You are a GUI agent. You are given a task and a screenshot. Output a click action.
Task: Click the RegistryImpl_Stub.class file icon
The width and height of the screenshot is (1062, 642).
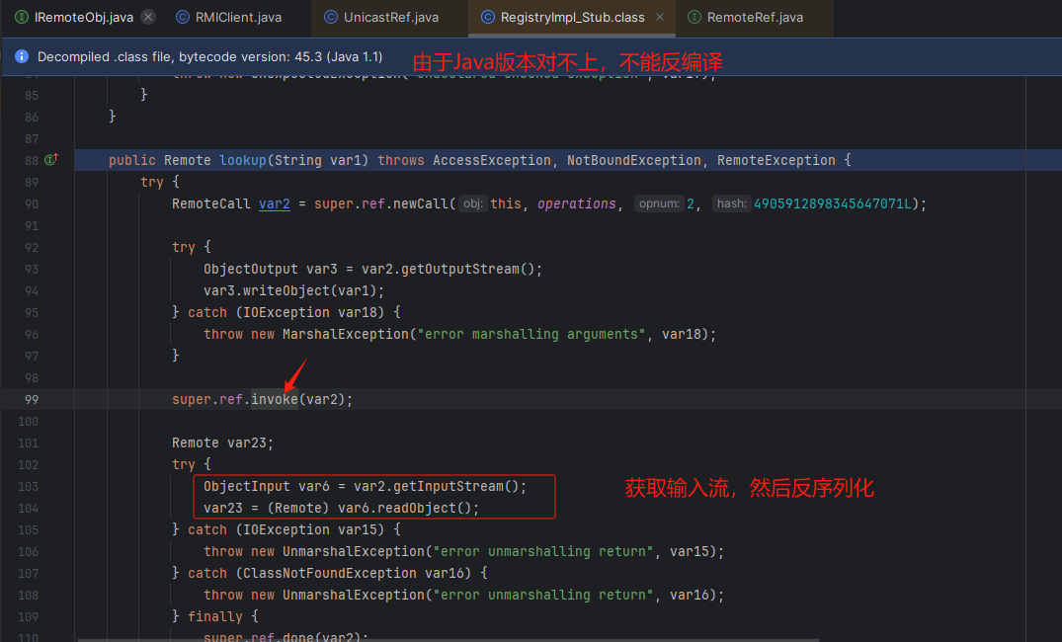point(487,18)
